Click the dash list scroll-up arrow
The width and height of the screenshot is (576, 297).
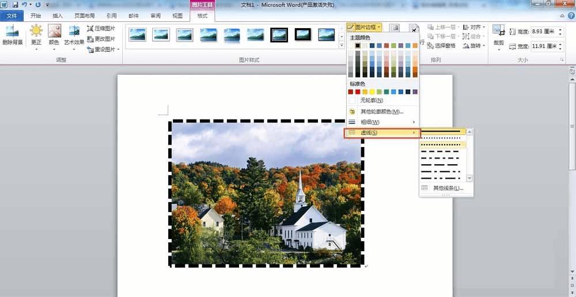point(469,132)
